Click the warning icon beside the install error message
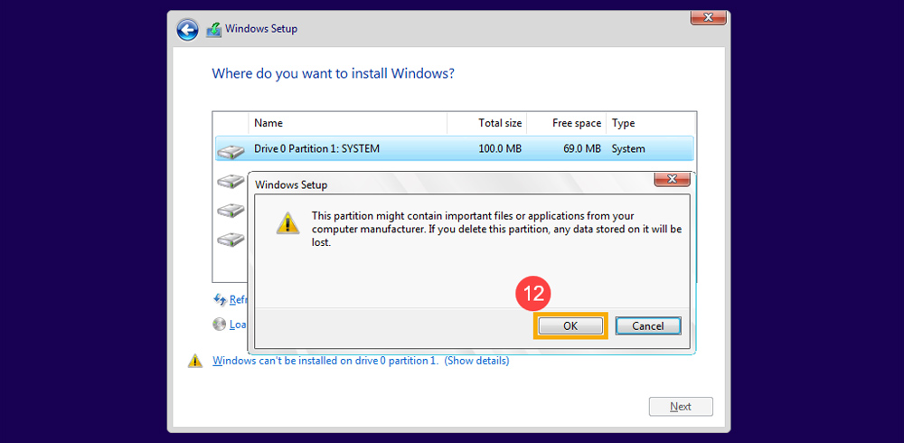The width and height of the screenshot is (904, 443). [x=195, y=361]
